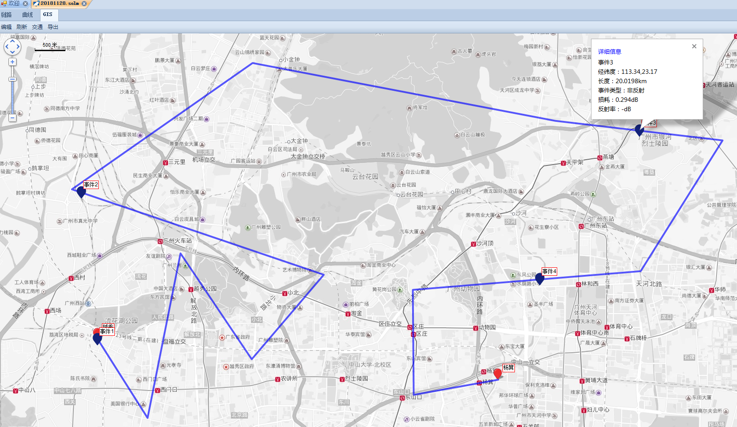
Task: Click the 刷新 refresh button
Action: tap(22, 27)
